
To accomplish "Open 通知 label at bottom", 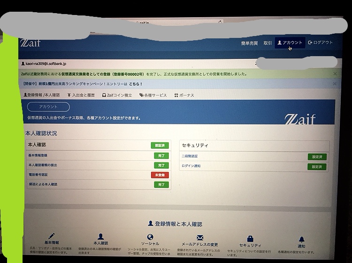I will point(301,246).
